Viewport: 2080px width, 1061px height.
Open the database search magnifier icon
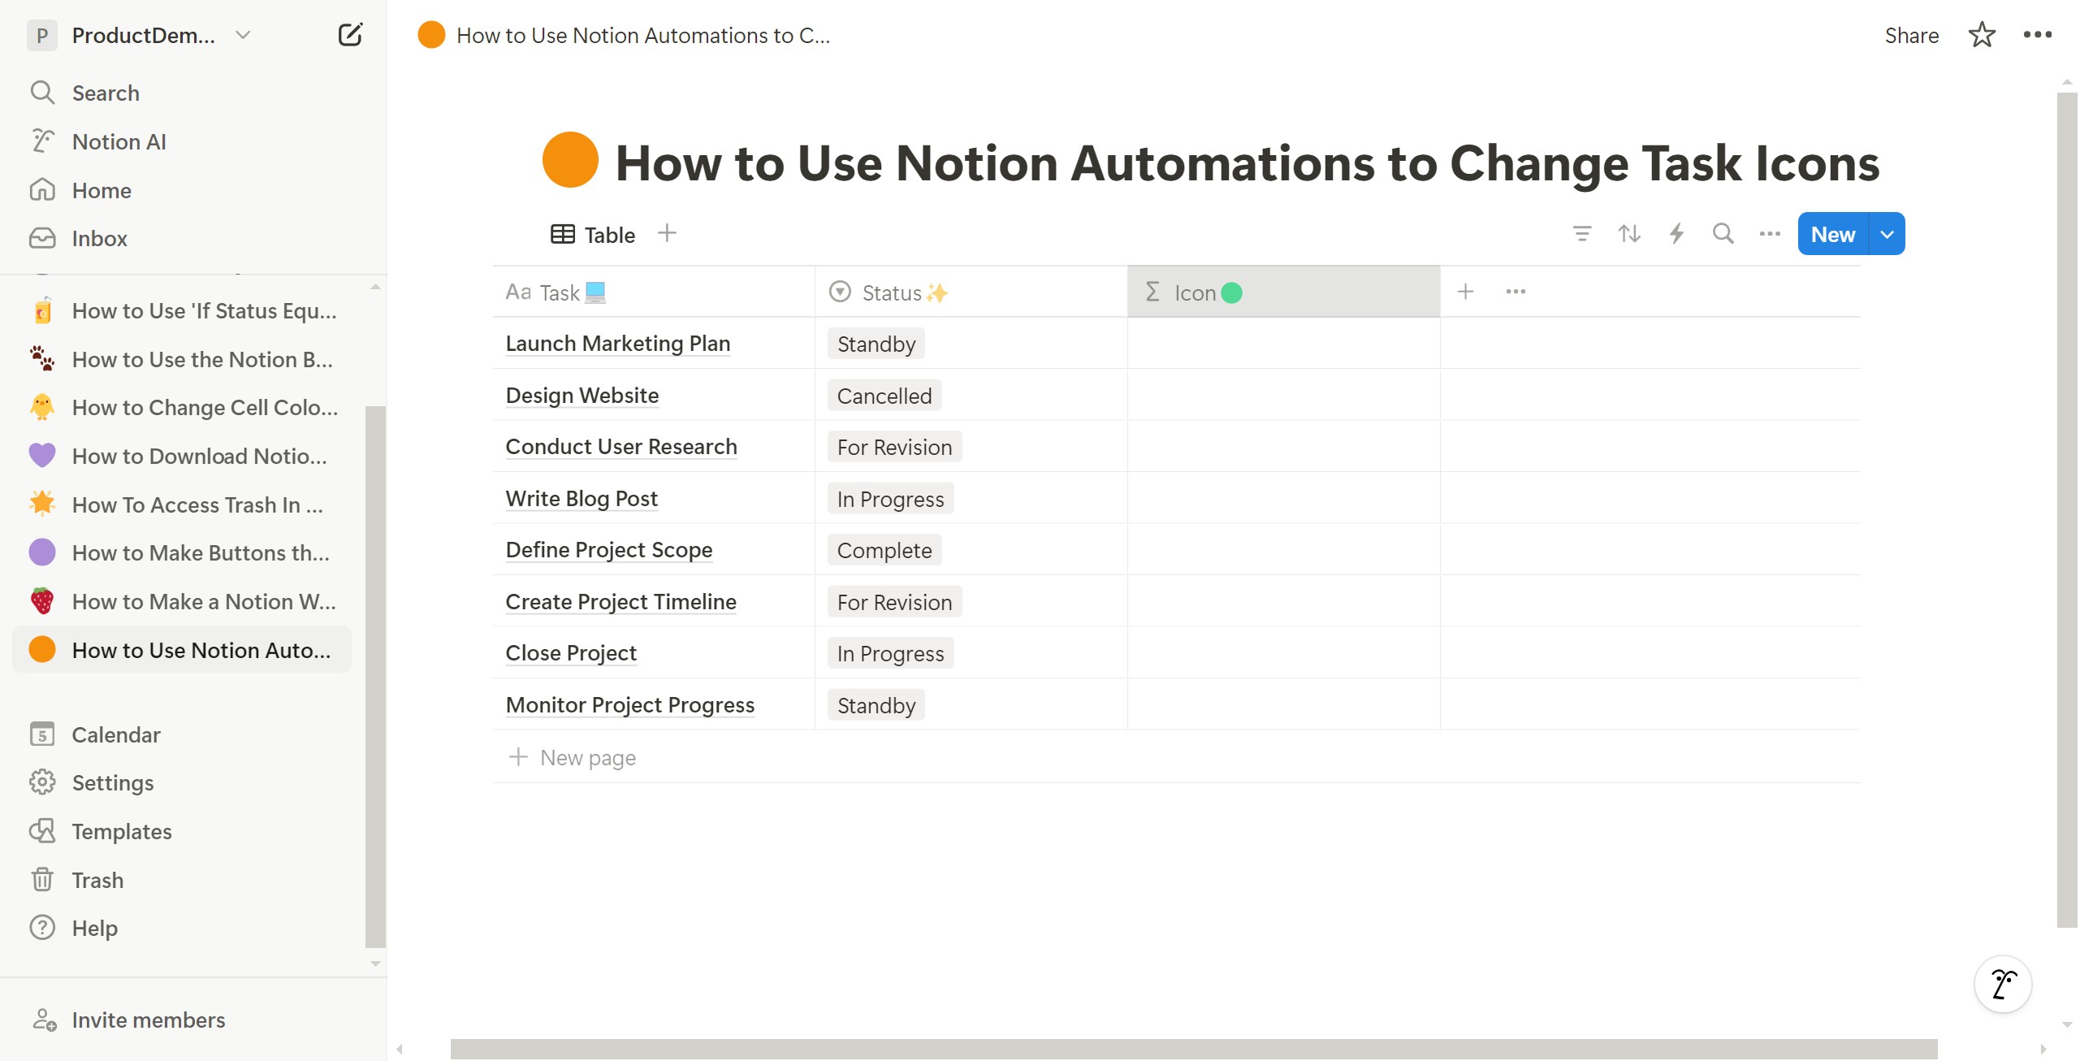coord(1723,235)
